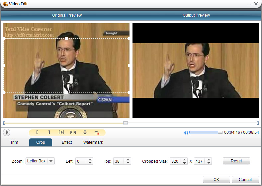
Task: Open the Zoom Letter Box dropdown
Action: 40,161
